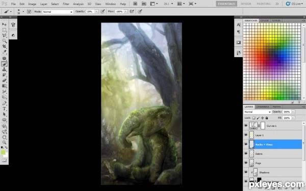Enable airbrush mode in options bar
Viewport: 306px width, 191px height.
(x=132, y=12)
